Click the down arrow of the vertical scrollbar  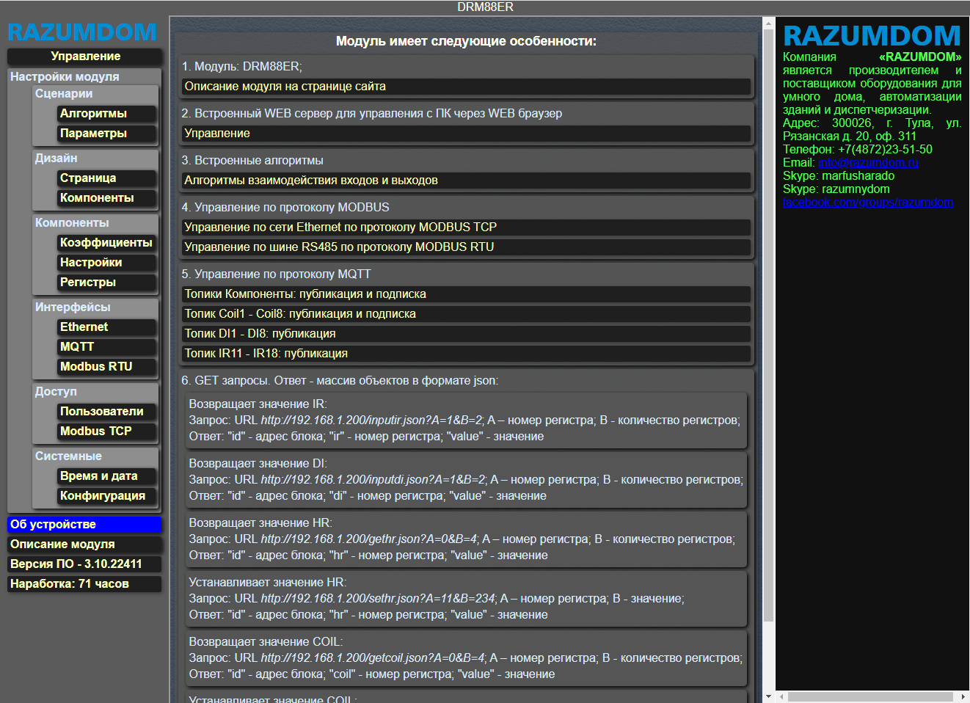pos(768,696)
